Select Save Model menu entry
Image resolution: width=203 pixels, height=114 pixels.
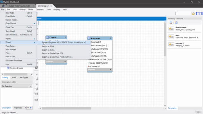point(18,31)
